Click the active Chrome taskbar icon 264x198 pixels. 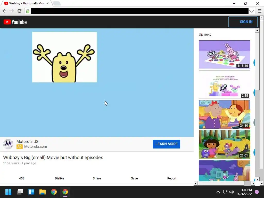[x=65, y=192]
